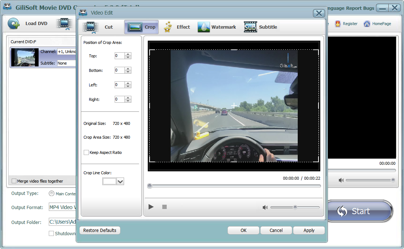Mute main window speaker icon
The width and height of the screenshot is (404, 249).
[341, 180]
